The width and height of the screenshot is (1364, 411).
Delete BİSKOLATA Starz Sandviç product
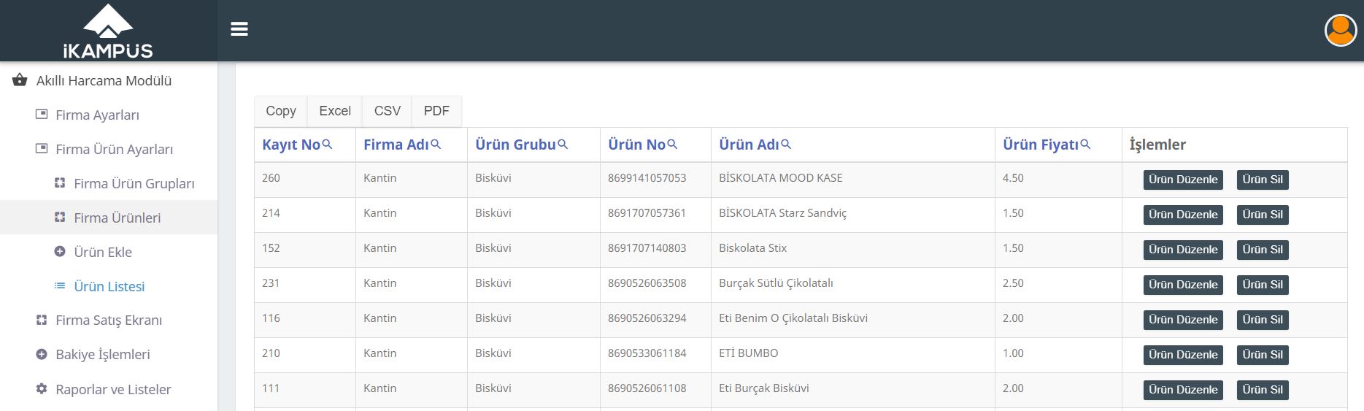pos(1263,215)
